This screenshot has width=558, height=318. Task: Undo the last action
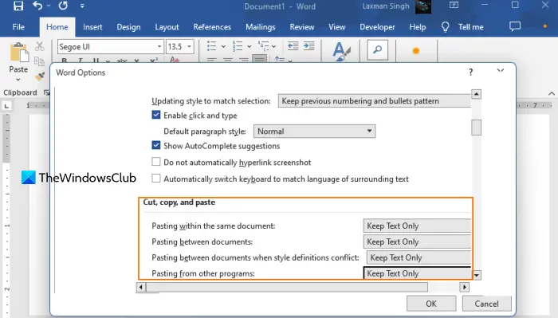coord(37,6)
